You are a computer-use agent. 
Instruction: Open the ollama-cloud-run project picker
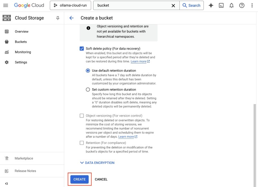coord(70,5)
